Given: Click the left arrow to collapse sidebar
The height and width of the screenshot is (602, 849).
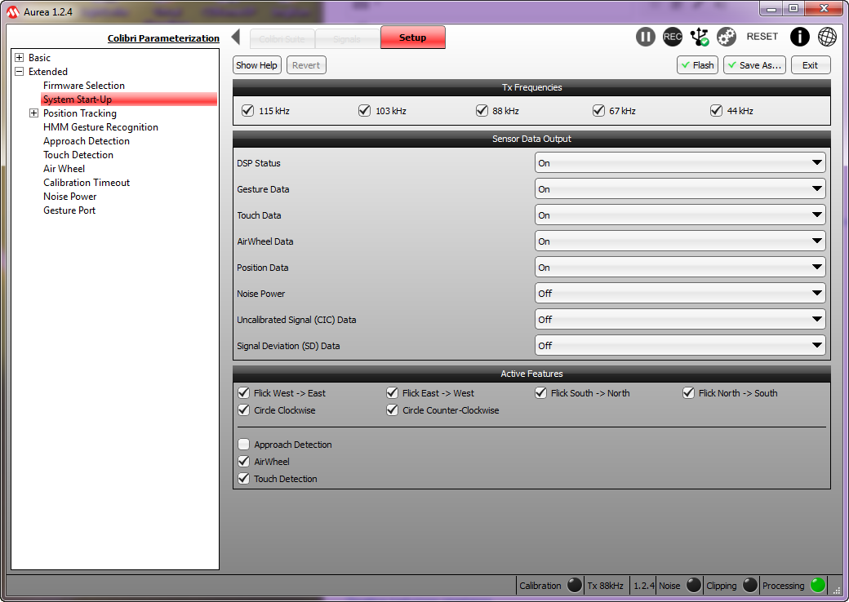Looking at the screenshot, I should tap(236, 37).
